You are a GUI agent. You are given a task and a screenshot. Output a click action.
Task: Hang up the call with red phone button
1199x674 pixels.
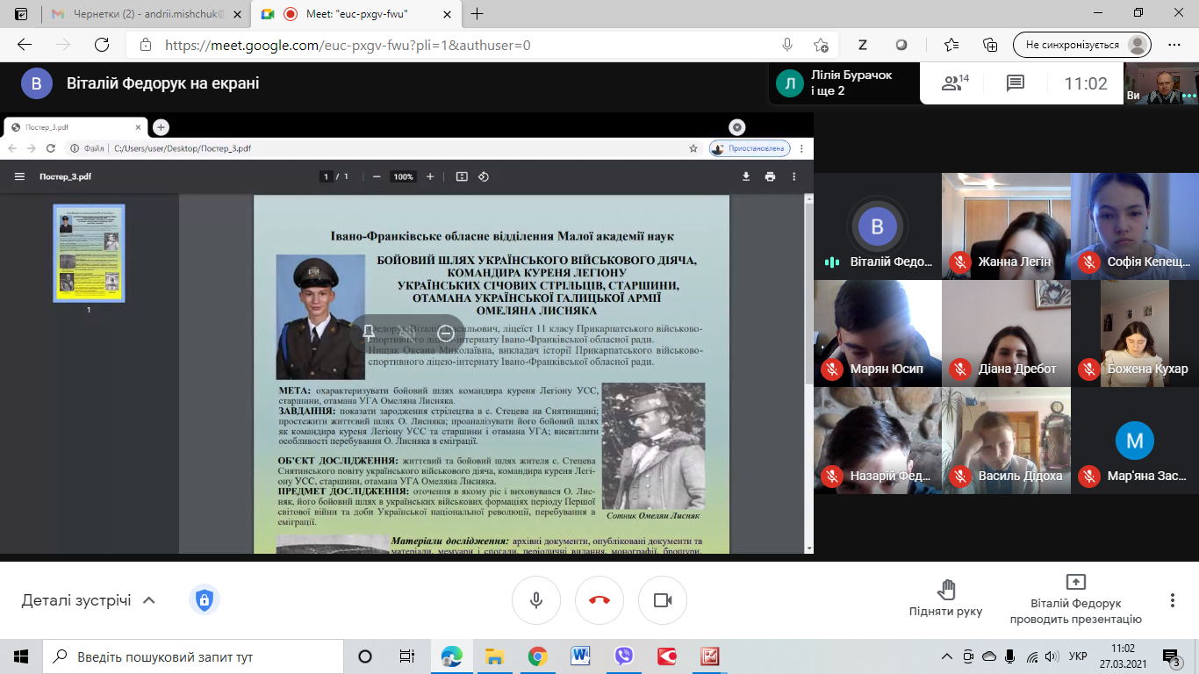click(599, 600)
